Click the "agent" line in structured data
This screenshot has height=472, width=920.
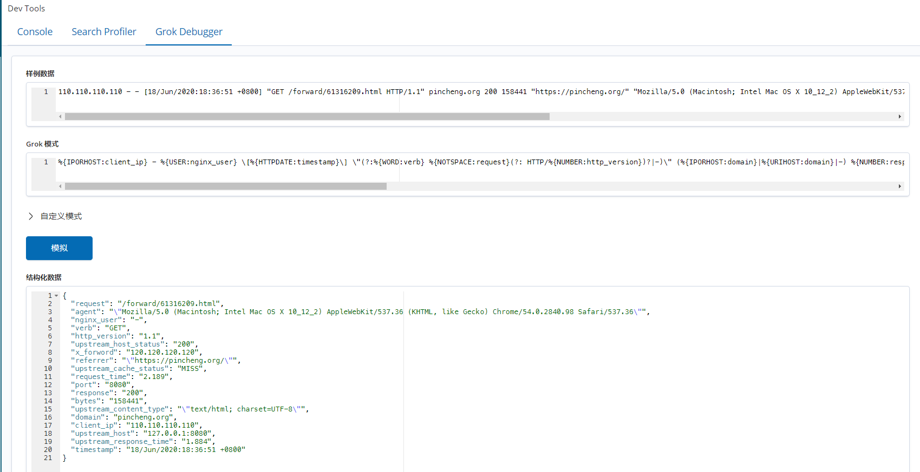tap(360, 312)
